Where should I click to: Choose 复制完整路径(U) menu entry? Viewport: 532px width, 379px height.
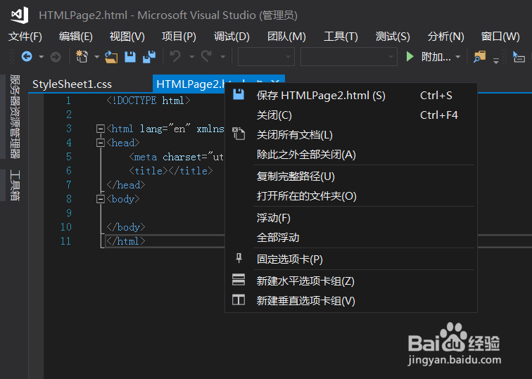tap(351, 176)
